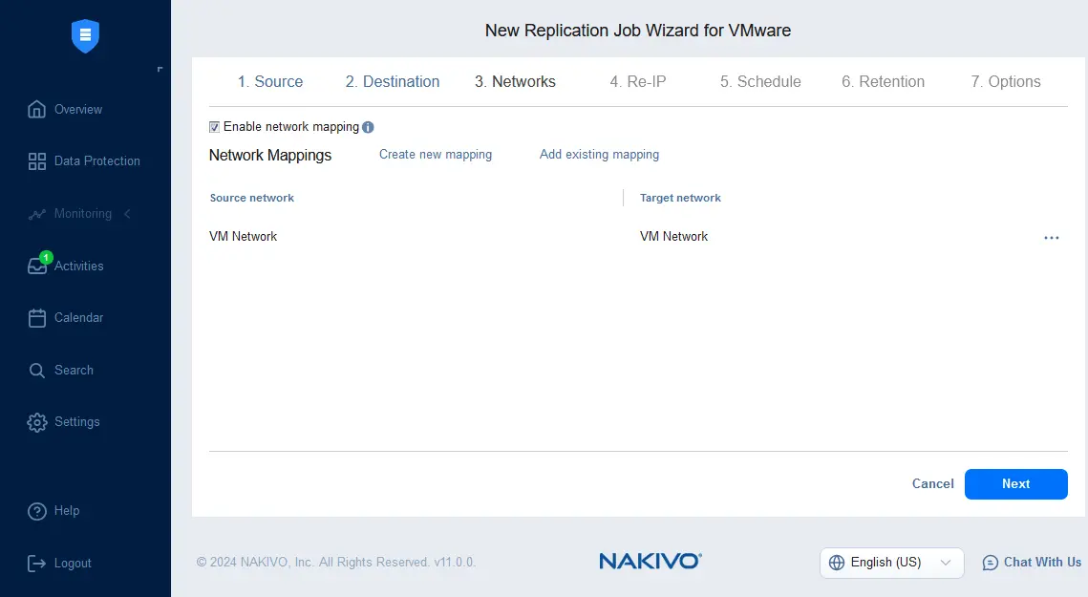Select the source VM Network cell

coord(243,237)
